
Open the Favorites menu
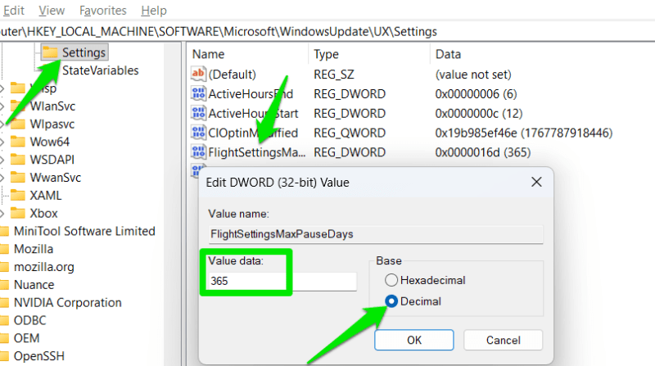pos(103,10)
